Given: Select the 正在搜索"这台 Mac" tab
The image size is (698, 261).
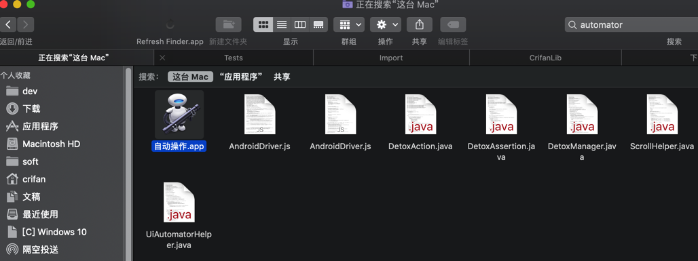Looking at the screenshot, I should (x=74, y=58).
